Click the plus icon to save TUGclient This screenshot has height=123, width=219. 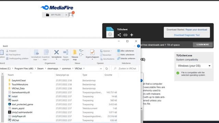(131, 35)
